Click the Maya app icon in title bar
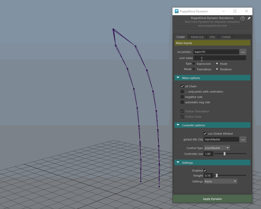Screen dimensions: 261x209 [177, 11]
